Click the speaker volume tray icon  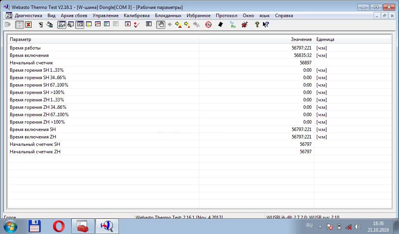point(358,226)
